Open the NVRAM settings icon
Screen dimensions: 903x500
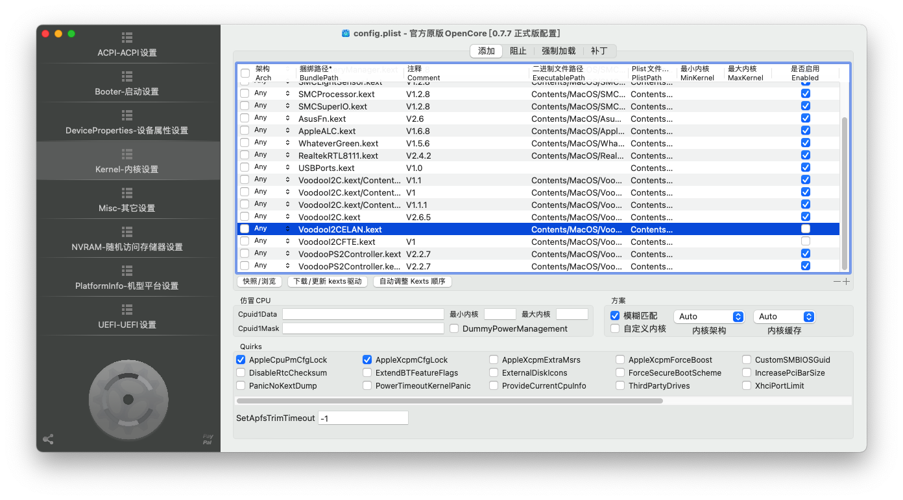pos(127,233)
